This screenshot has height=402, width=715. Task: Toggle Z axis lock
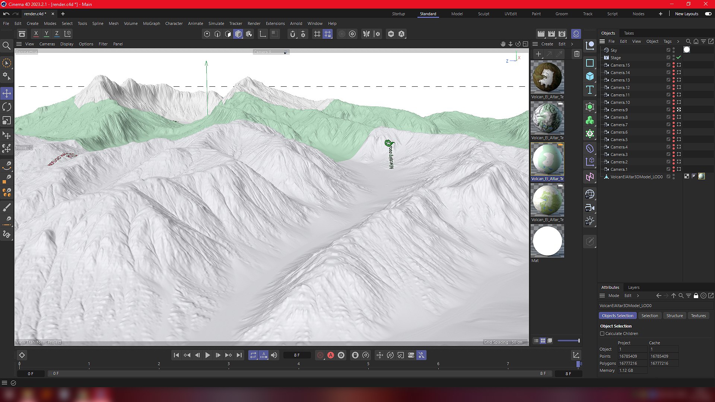(57, 34)
